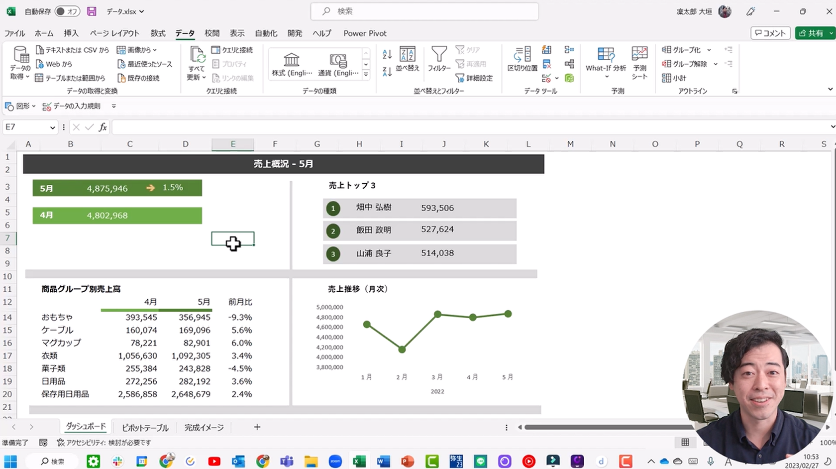Switch to the ホーム ribbon tab

pos(44,33)
